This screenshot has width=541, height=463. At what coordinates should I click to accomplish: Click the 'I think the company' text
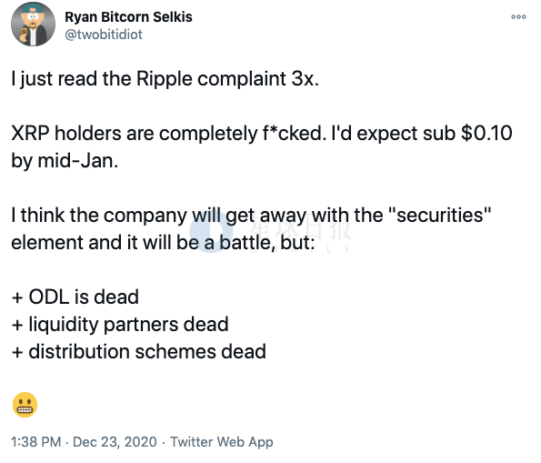coord(99,215)
